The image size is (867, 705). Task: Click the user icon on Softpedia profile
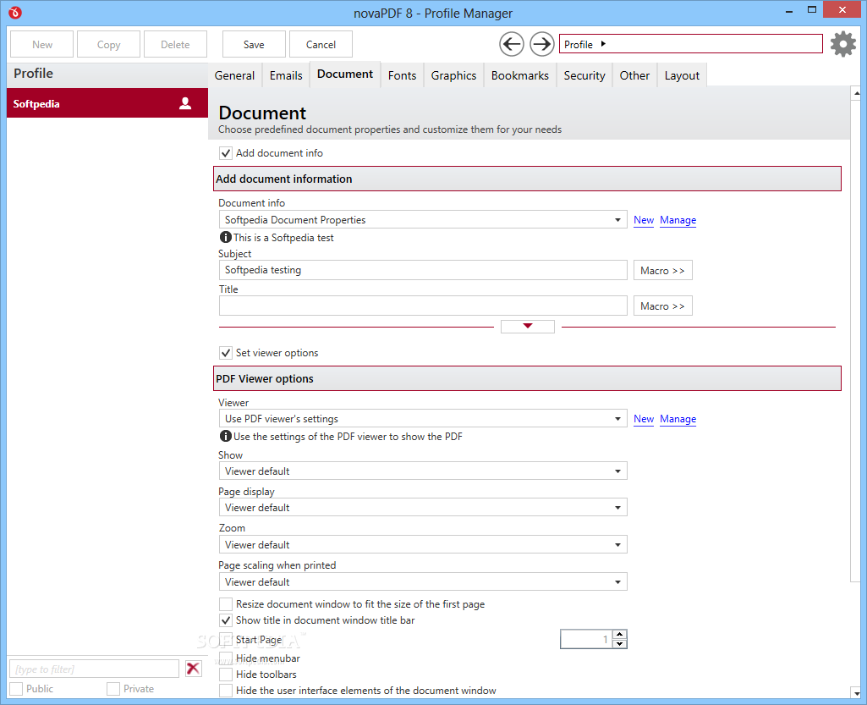pyautogui.click(x=185, y=103)
